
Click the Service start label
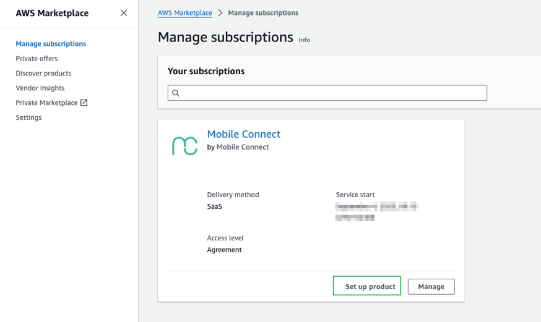(355, 195)
